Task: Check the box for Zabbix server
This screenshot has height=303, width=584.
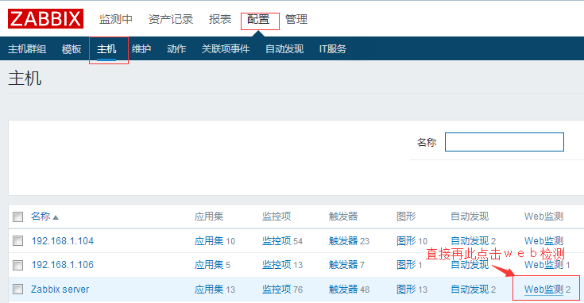Action: [x=17, y=290]
